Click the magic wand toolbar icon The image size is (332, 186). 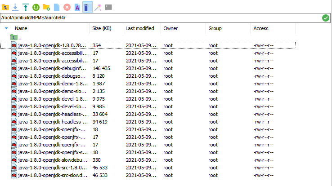[x=98, y=7]
